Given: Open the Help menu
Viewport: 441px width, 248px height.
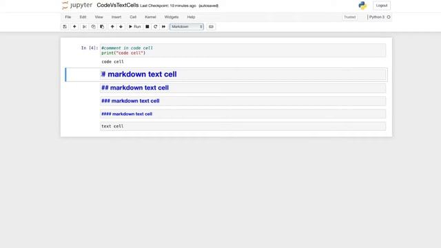Looking at the screenshot, I should (x=192, y=17).
